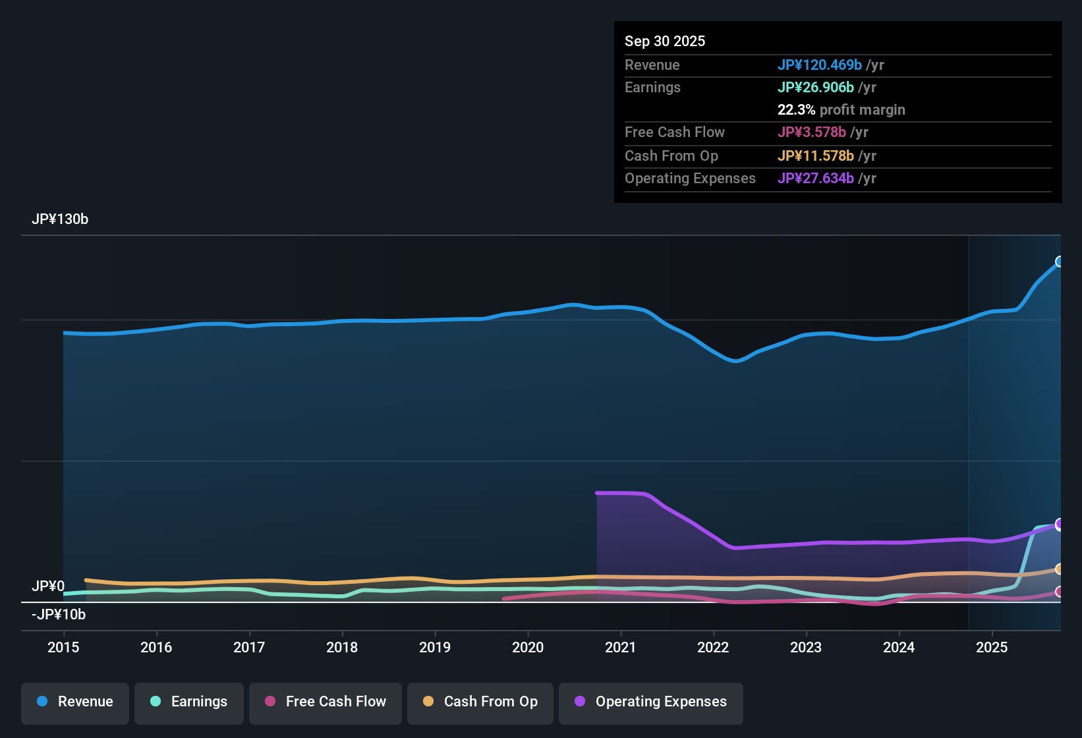Screen dimensions: 1082x738
Task: Click the Operating Expenses endpoint circle marker
Action: tap(1058, 525)
